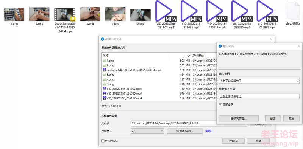Screen dimensions: 303x149
Task: Click the 1.97 MB size cell
Action: pyautogui.click(x=184, y=79)
